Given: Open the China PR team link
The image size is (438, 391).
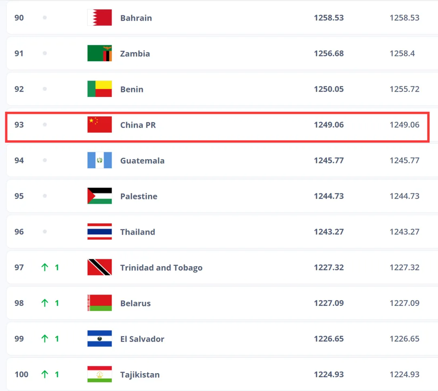Looking at the screenshot, I should point(138,125).
